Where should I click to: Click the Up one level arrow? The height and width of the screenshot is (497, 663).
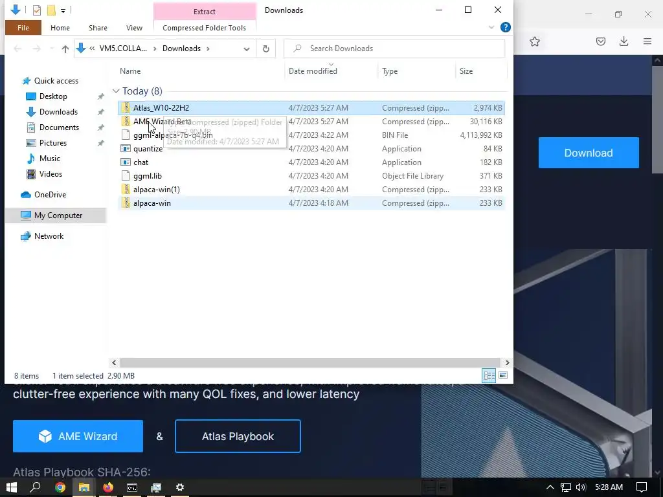click(65, 49)
